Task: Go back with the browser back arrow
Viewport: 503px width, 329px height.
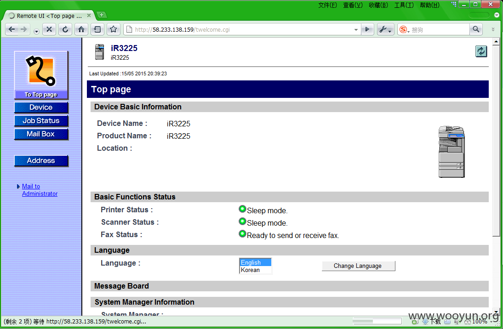Action: coord(12,29)
